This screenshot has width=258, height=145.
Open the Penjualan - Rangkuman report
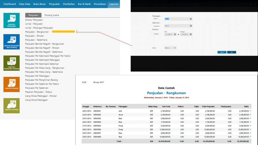37,32
